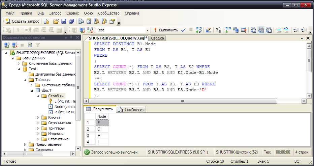Switch to the Сводка tab
The height and width of the screenshot is (166, 314).
pyautogui.click(x=157, y=38)
